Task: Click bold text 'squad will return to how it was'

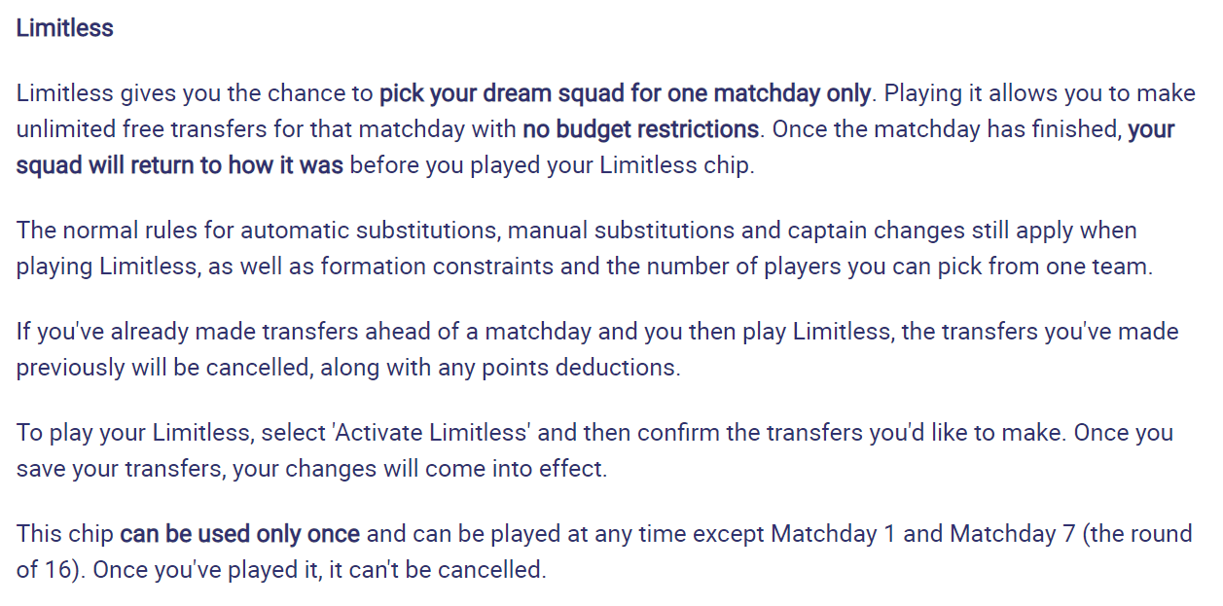Action: (180, 164)
